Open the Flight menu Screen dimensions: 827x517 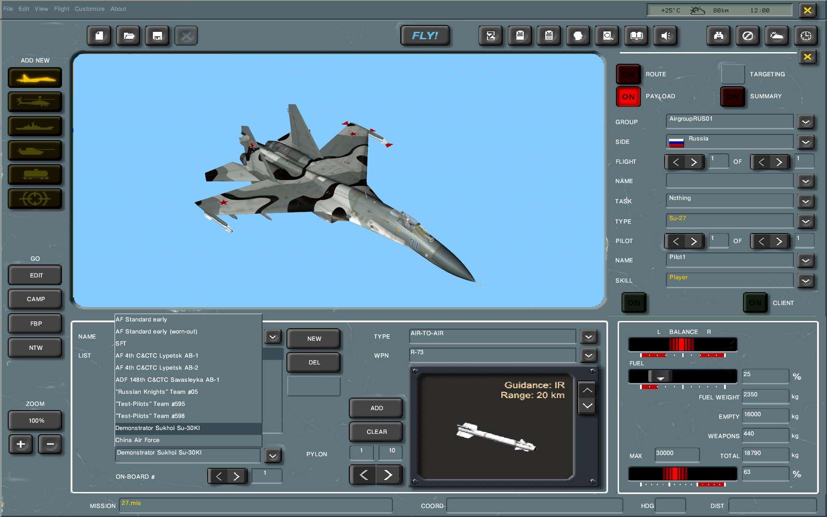point(62,9)
